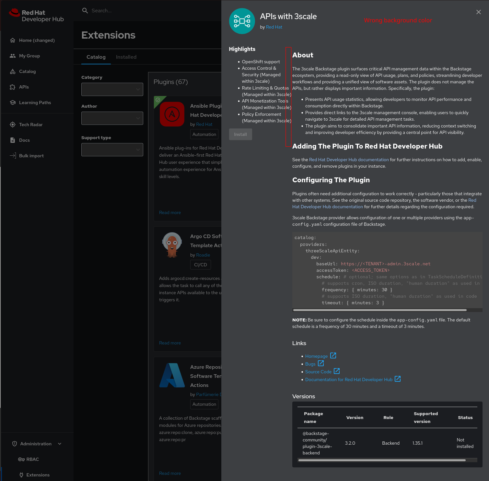Viewport: 489px width, 481px height.
Task: Click the Extensions plug icon in sidebar
Action: pyautogui.click(x=21, y=475)
